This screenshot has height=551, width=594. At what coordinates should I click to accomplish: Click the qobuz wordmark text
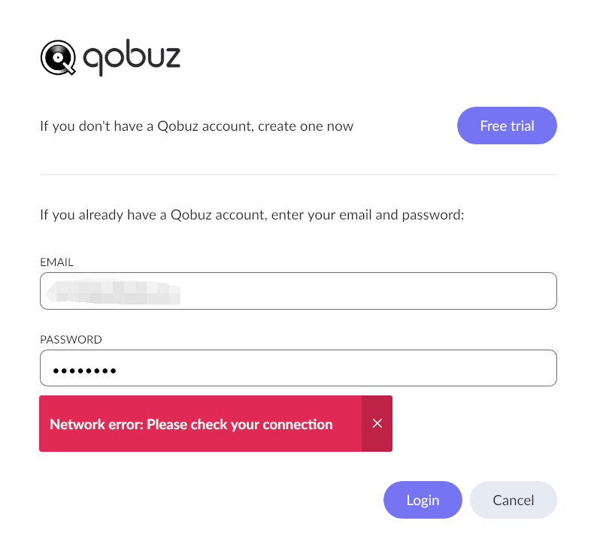[x=132, y=58]
